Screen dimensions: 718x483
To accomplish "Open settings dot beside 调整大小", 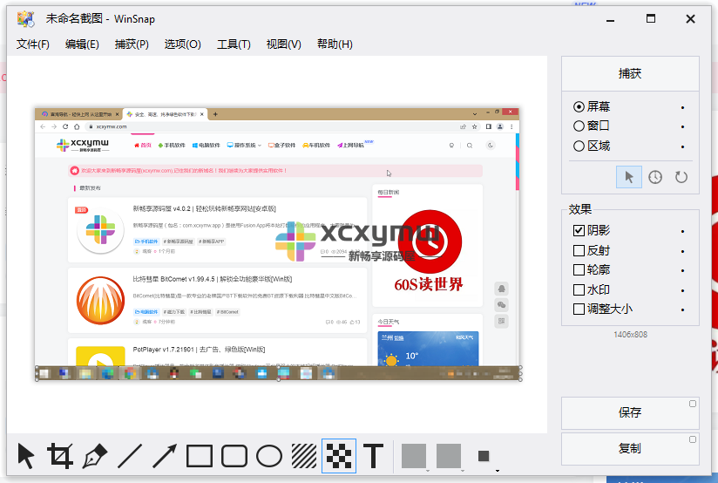I will (682, 310).
